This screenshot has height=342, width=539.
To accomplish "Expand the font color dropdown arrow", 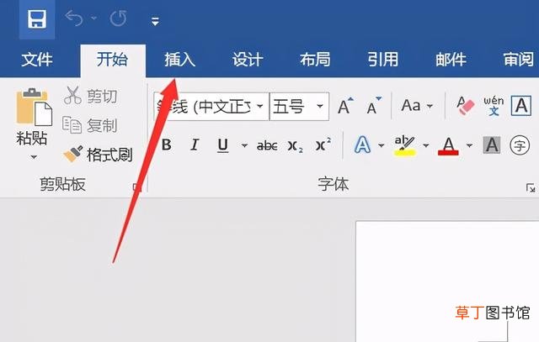I will point(469,145).
